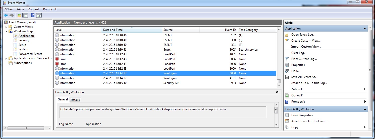Click the Create Custom View funnel icon
The width and height of the screenshot is (375, 139).
pyautogui.click(x=287, y=41)
